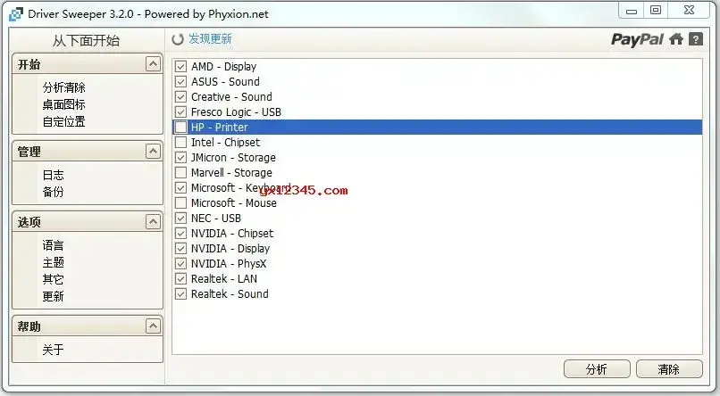Select the Realtek - Sound row text

(230, 293)
